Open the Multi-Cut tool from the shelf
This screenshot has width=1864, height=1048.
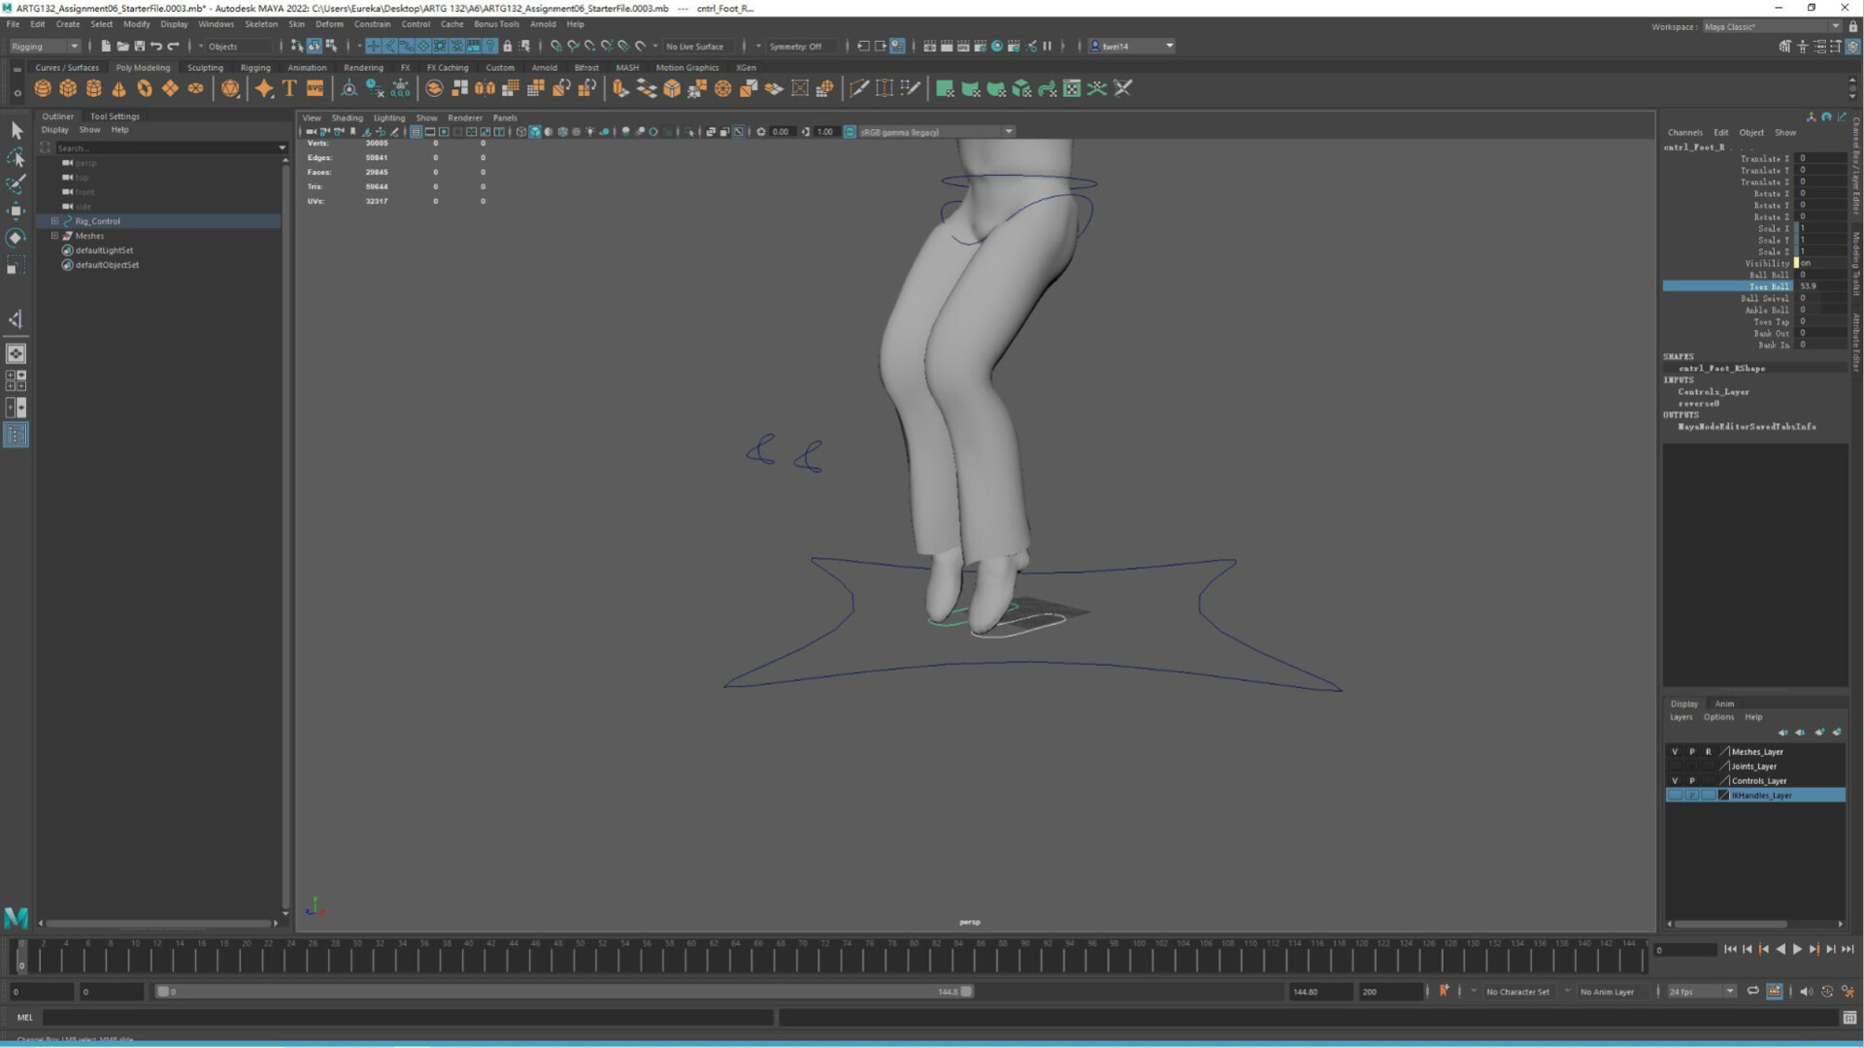(859, 88)
